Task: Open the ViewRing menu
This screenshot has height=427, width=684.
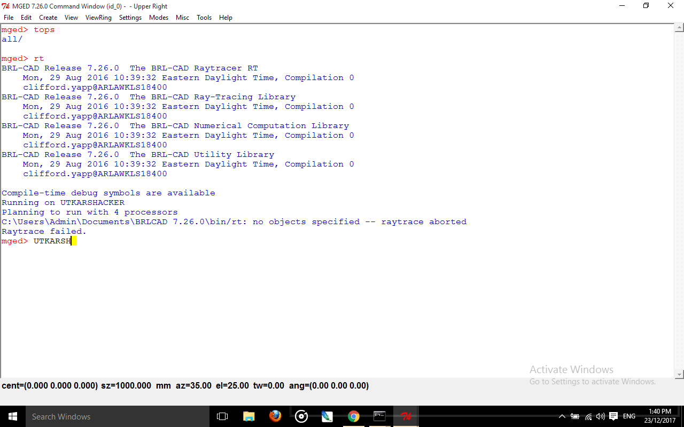Action: tap(98, 18)
